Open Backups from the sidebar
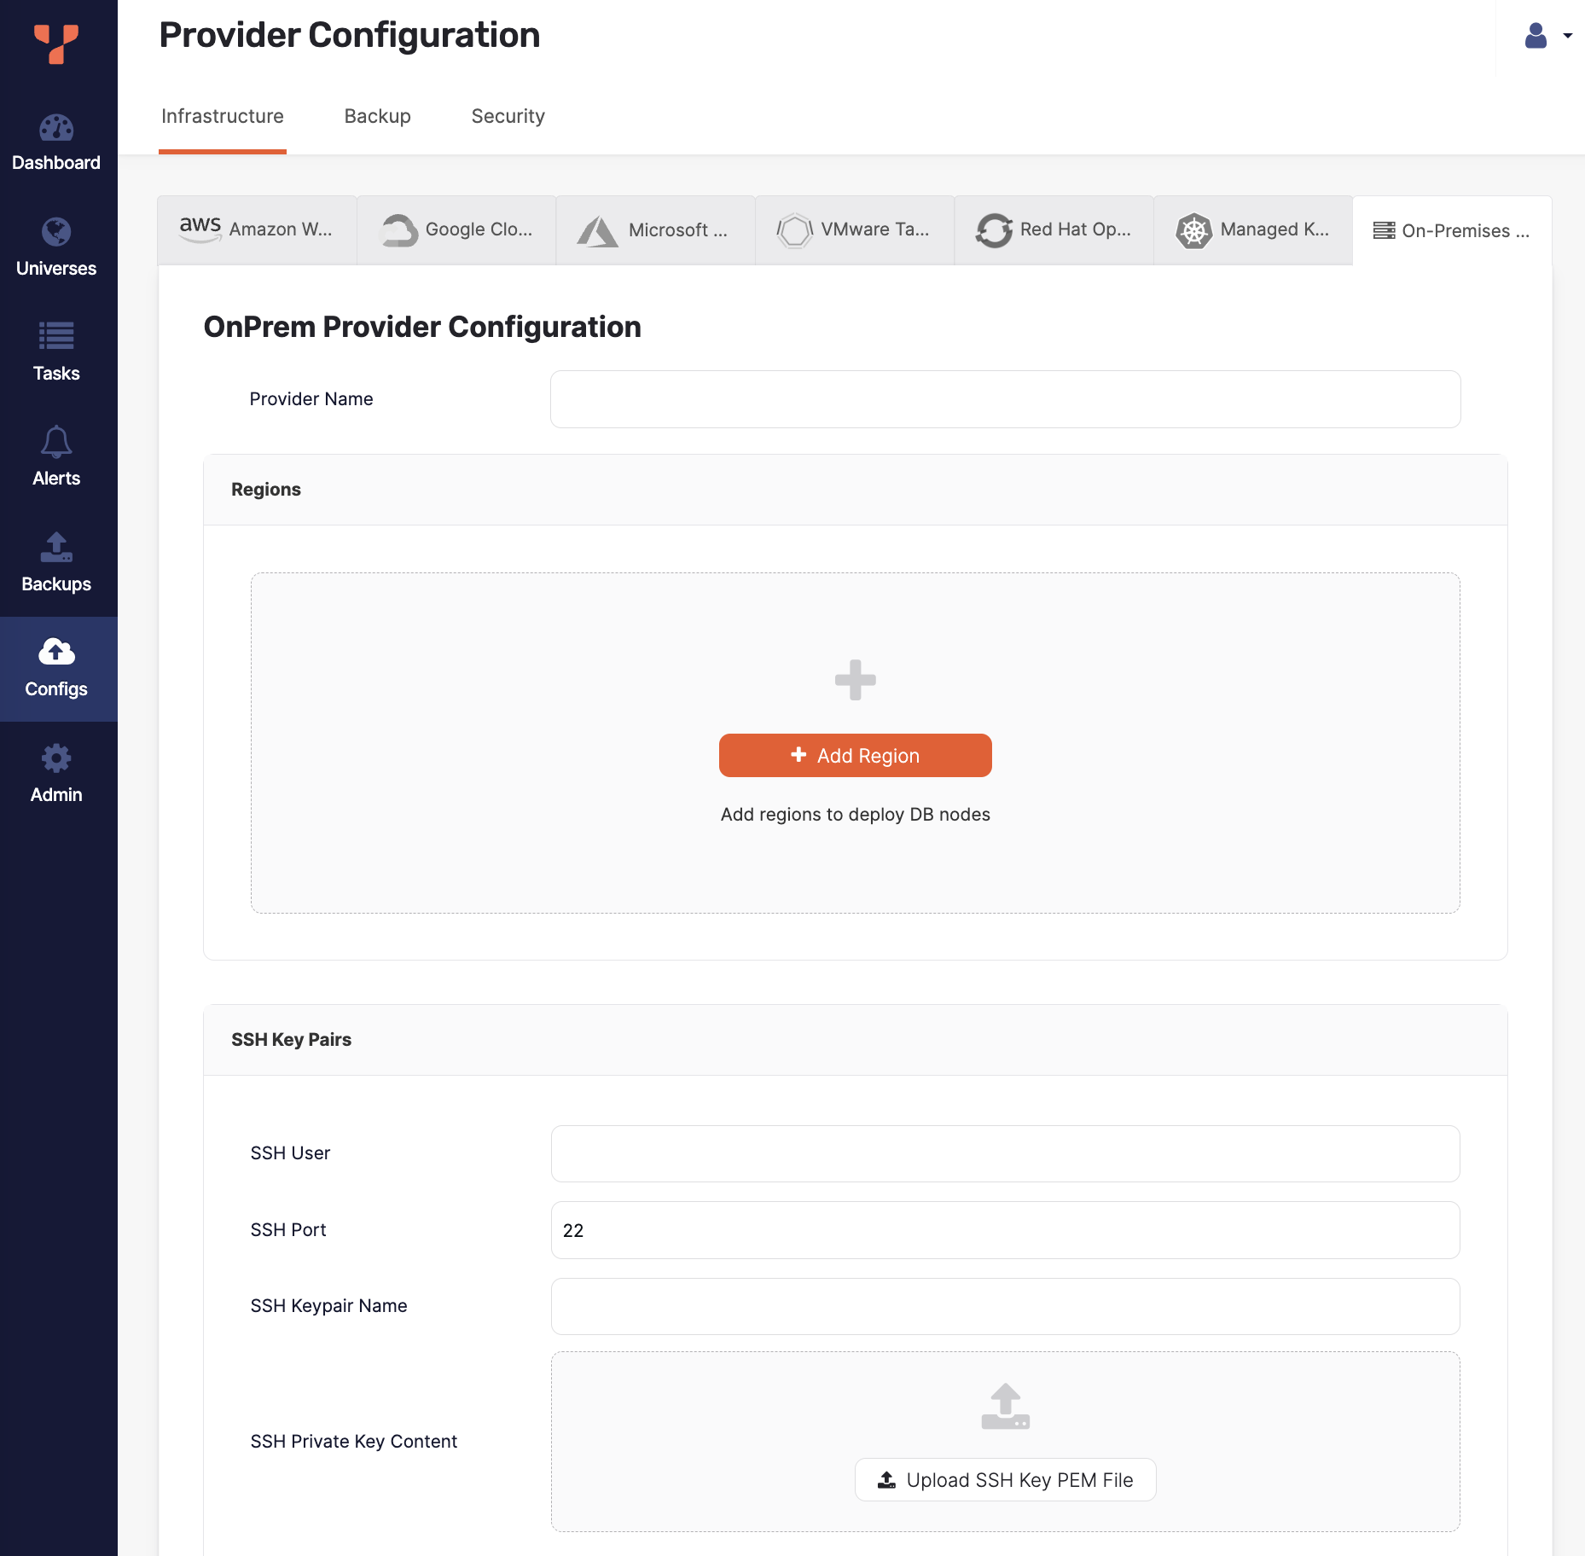This screenshot has height=1556, width=1585. click(x=56, y=563)
